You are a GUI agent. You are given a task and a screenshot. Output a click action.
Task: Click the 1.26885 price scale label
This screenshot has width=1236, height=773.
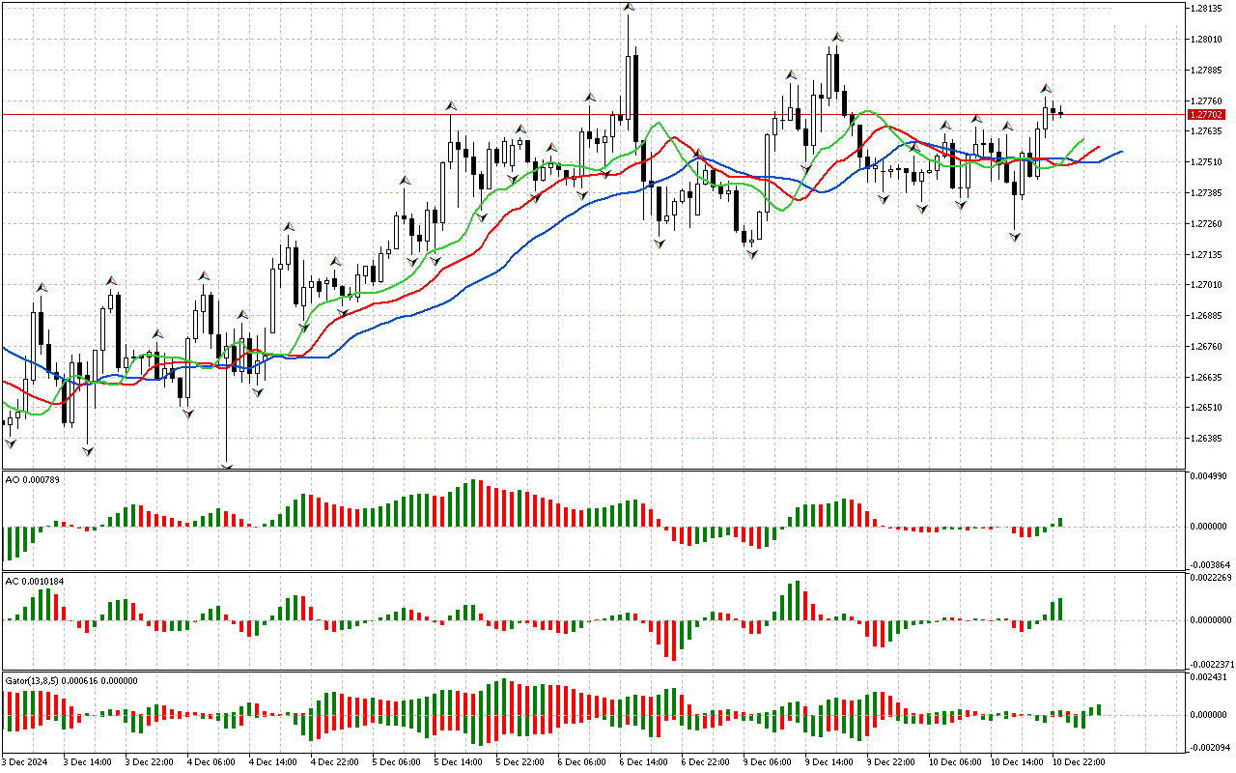point(1207,315)
